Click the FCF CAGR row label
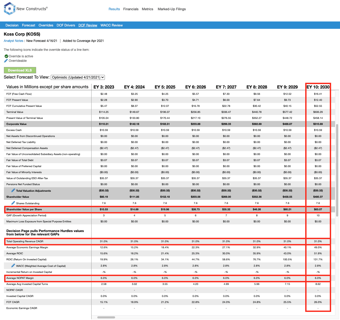The height and width of the screenshot is (320, 340). 13,302
